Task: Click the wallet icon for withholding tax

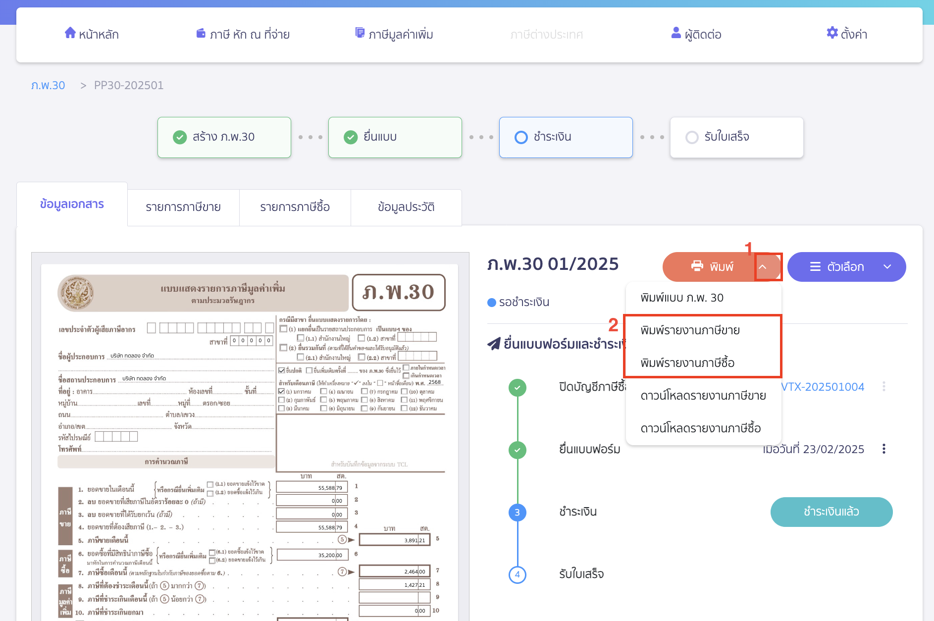Action: pos(201,33)
